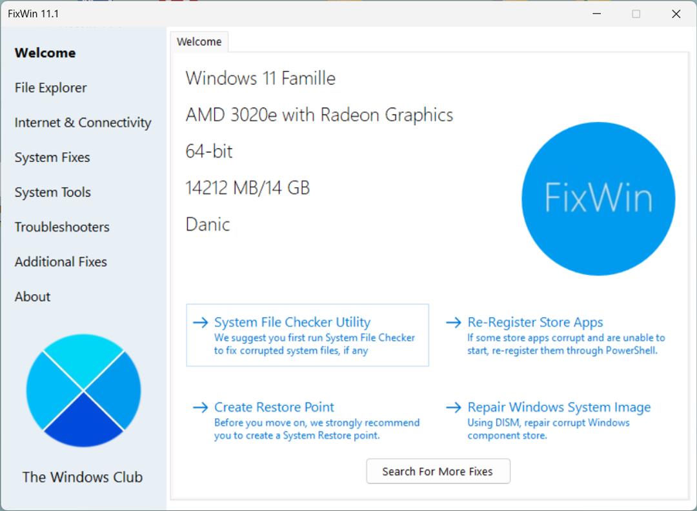Click the arrow icon beside Repair Windows System Image

452,407
